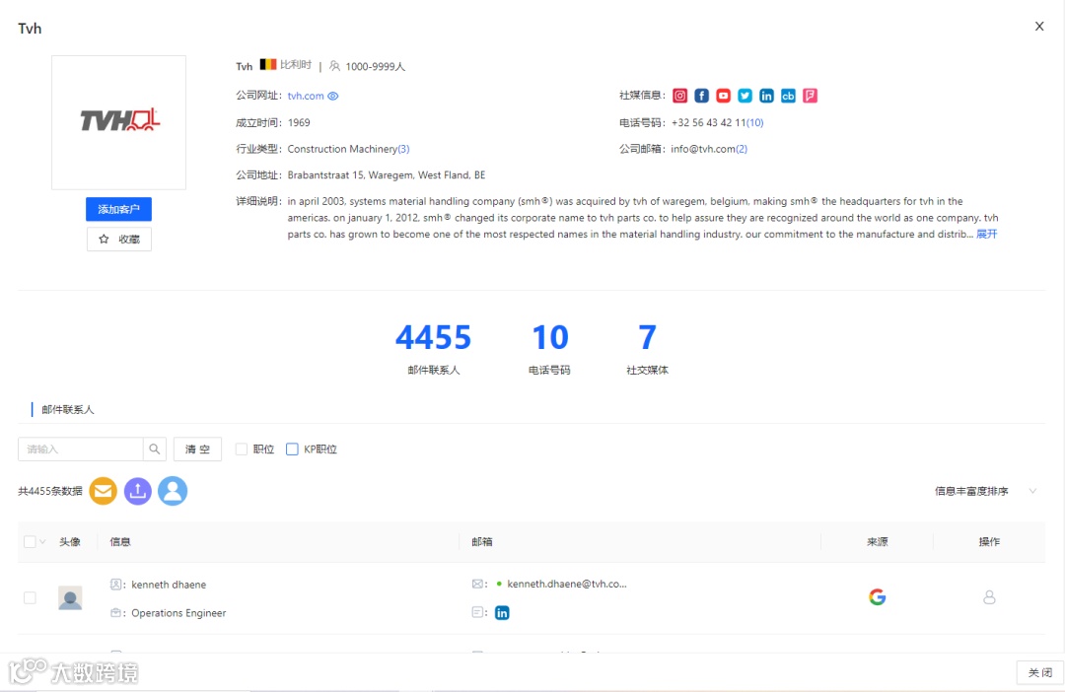Expand the description with 展开
Image resolution: width=1065 pixels, height=692 pixels.
click(987, 234)
